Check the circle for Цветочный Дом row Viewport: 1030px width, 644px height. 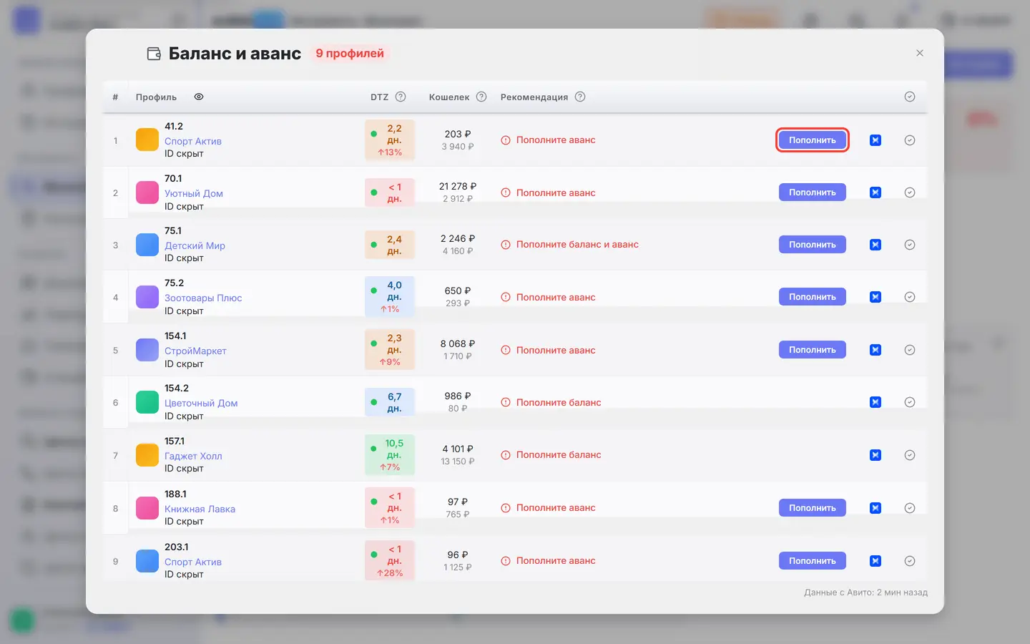coord(910,402)
